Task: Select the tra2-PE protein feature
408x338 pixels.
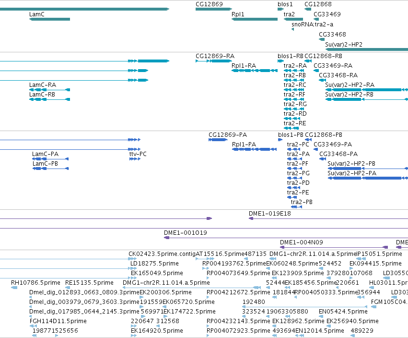Action: click(x=292, y=197)
